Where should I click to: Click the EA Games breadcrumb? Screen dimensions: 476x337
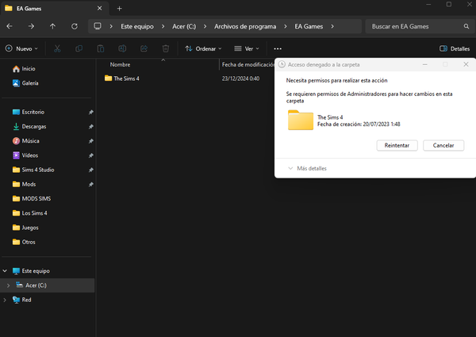(x=309, y=26)
